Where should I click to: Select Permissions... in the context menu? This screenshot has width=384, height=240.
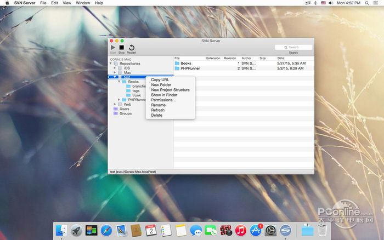[163, 100]
